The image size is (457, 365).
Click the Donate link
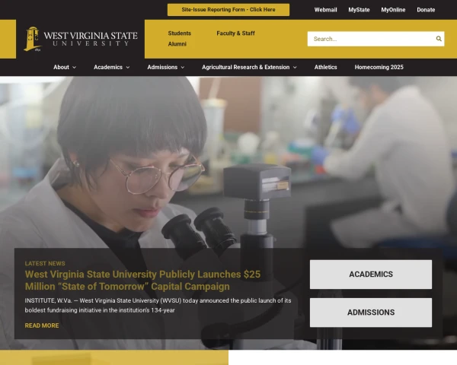tap(426, 10)
